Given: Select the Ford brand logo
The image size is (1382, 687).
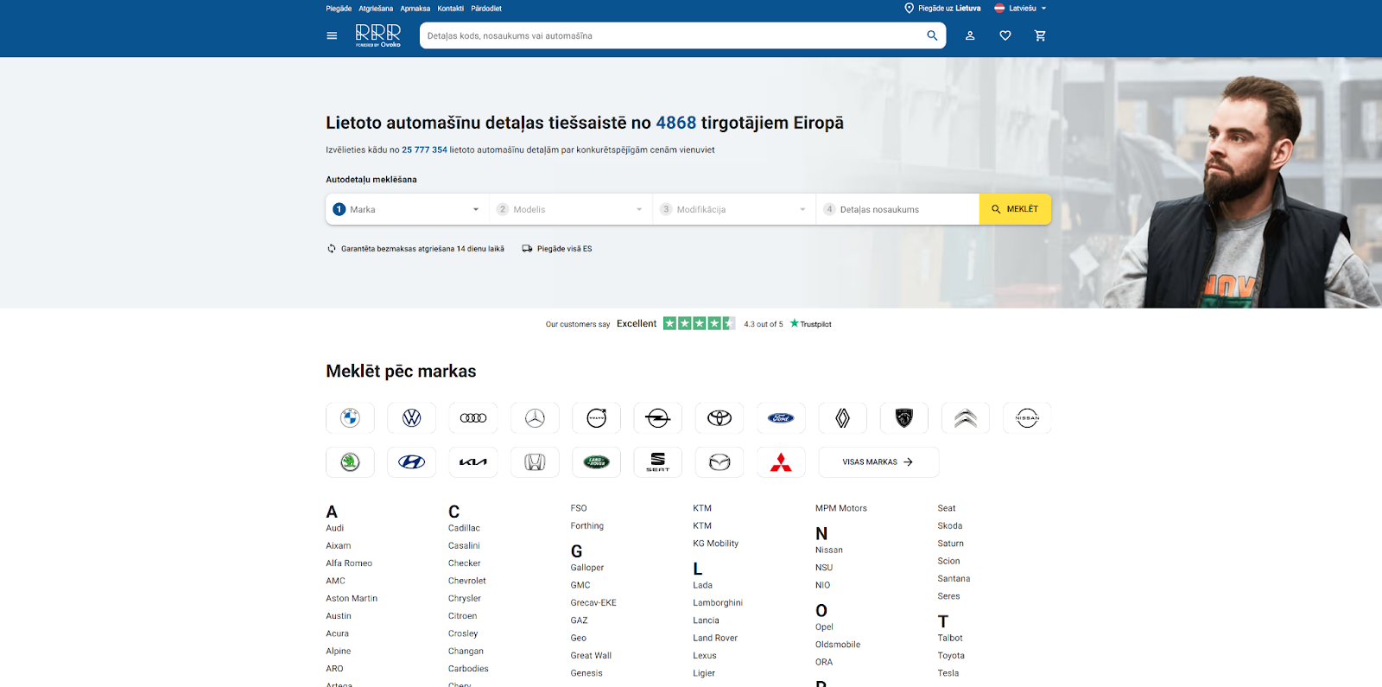Looking at the screenshot, I should (x=781, y=418).
